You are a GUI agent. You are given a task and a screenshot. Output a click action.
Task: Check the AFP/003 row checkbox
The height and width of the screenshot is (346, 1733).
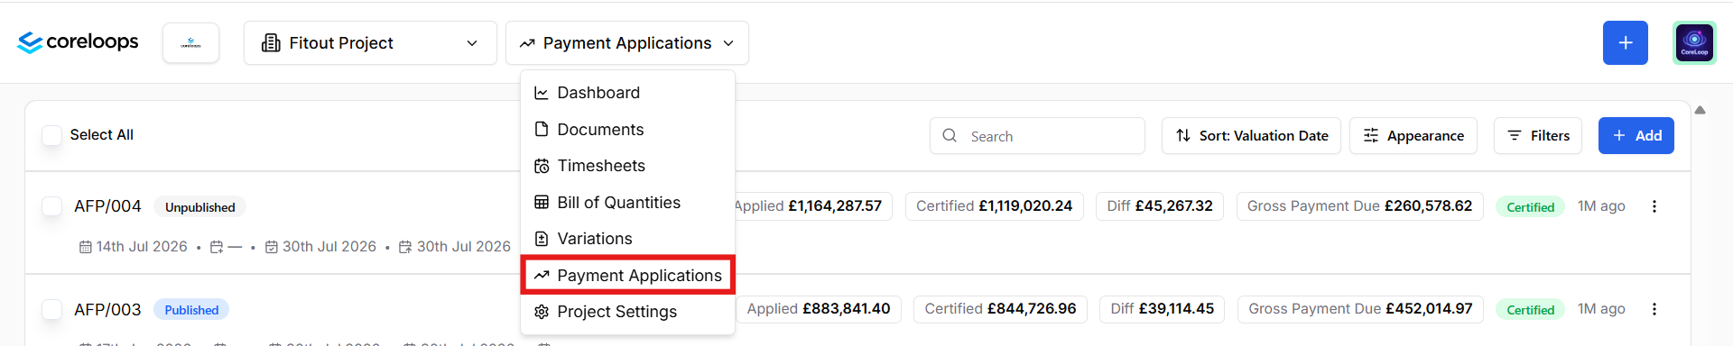(52, 309)
